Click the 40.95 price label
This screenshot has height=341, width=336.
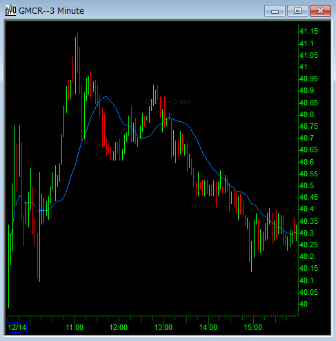309,79
